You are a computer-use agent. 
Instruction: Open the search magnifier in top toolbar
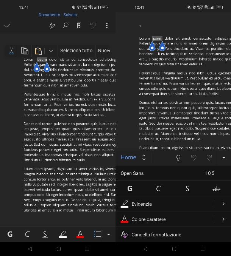pyautogui.click(x=66, y=25)
